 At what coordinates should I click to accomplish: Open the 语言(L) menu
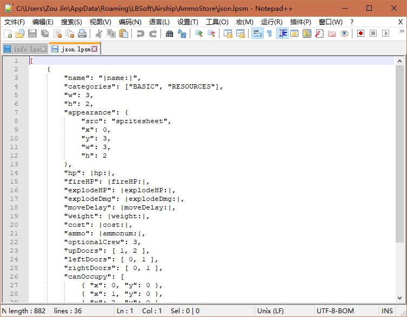pos(159,22)
